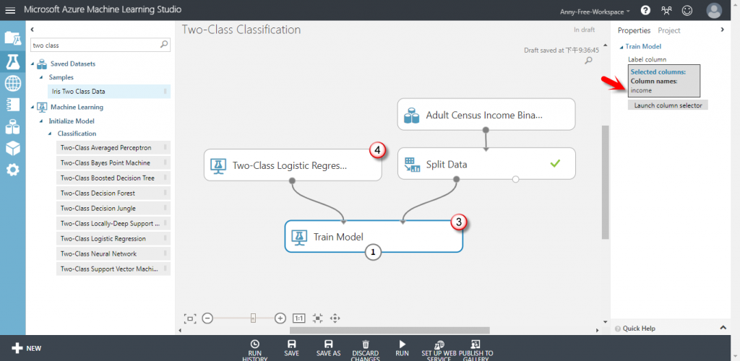Select Two-Class Bayes Point Machine module
740x361 pixels.
[x=113, y=163]
